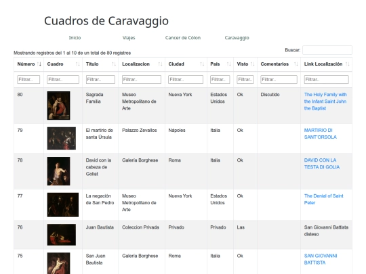Click the Ciudad filter field

(186, 79)
